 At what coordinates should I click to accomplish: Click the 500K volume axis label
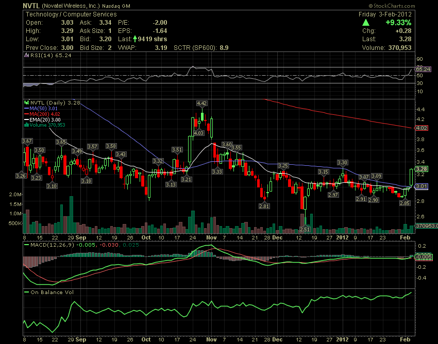(x=15, y=223)
